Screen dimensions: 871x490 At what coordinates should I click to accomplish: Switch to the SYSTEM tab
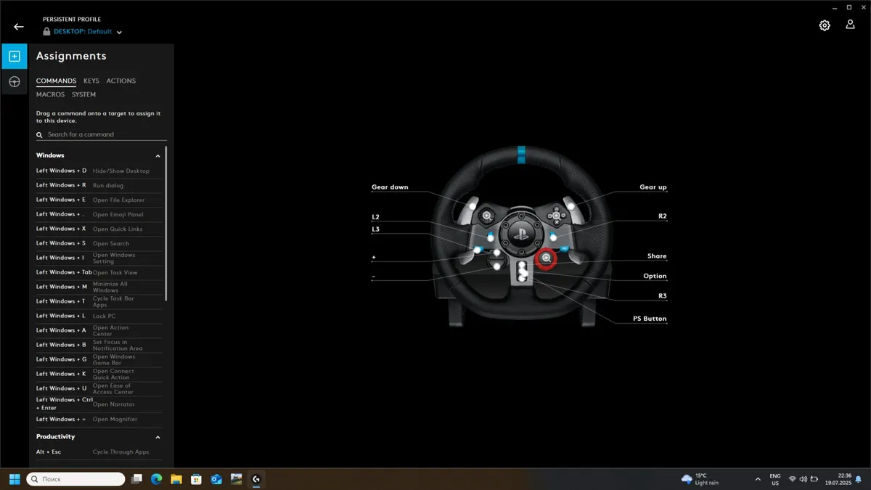click(83, 94)
